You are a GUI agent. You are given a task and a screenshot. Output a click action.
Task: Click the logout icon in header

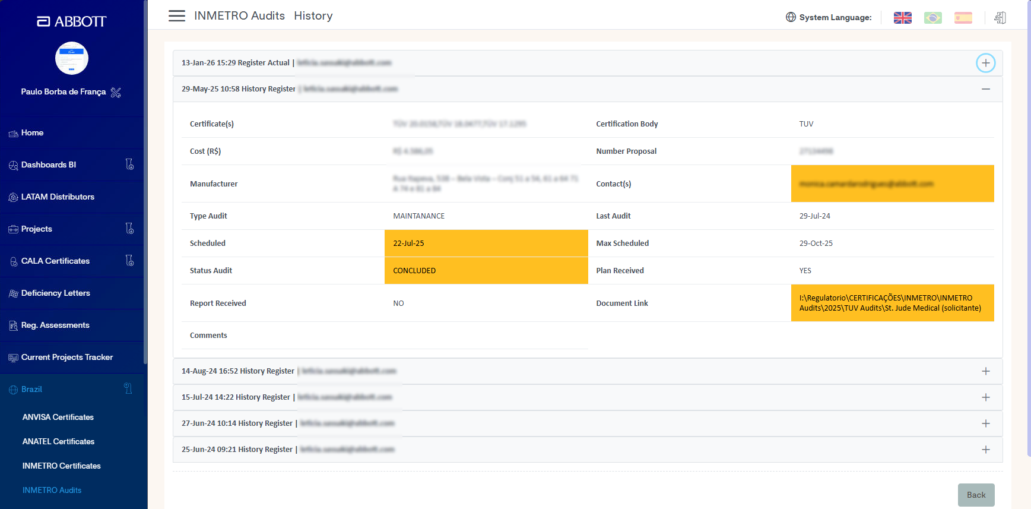1000,18
